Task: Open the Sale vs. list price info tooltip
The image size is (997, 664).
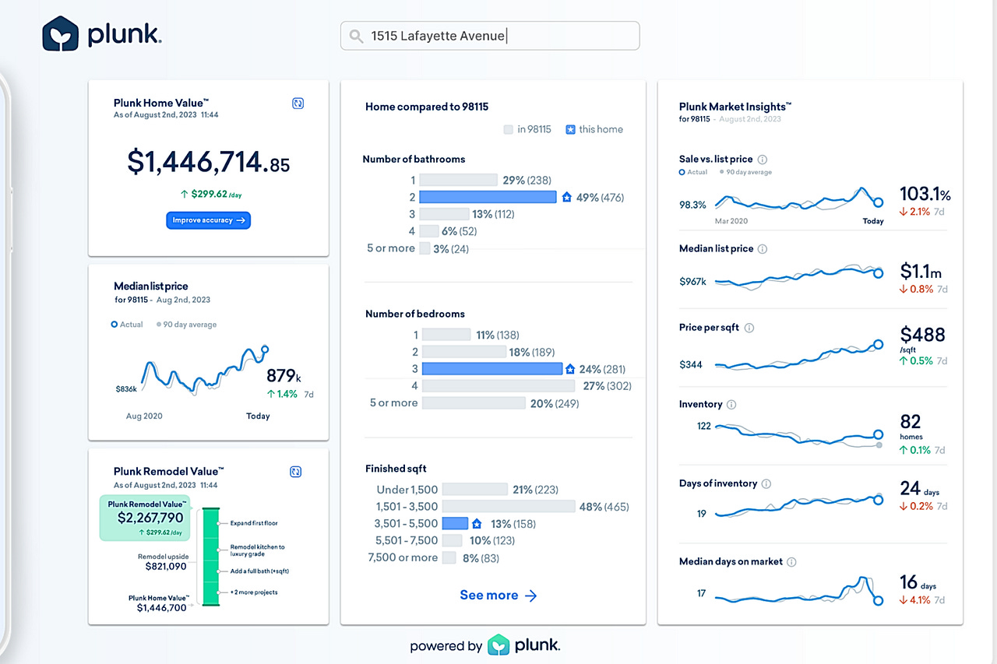Action: (762, 159)
